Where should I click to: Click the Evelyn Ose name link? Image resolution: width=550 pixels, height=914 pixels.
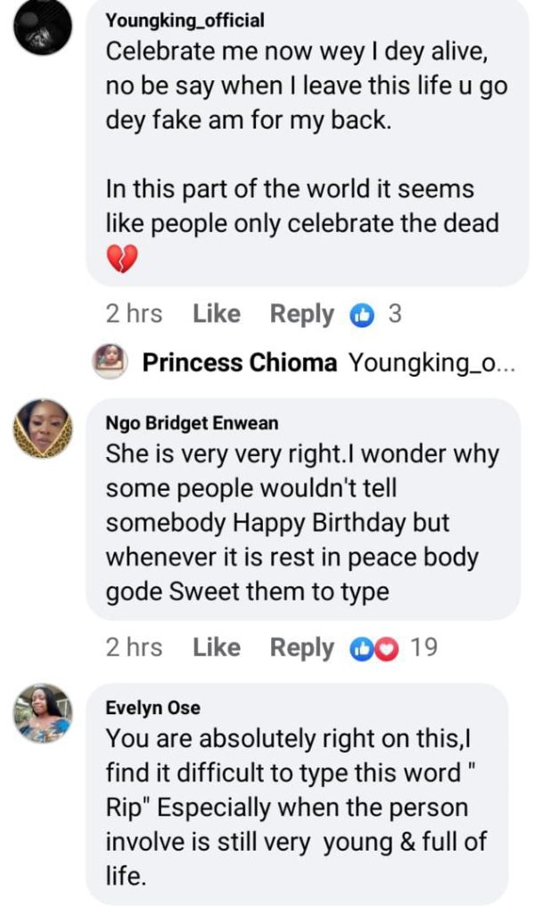152,708
